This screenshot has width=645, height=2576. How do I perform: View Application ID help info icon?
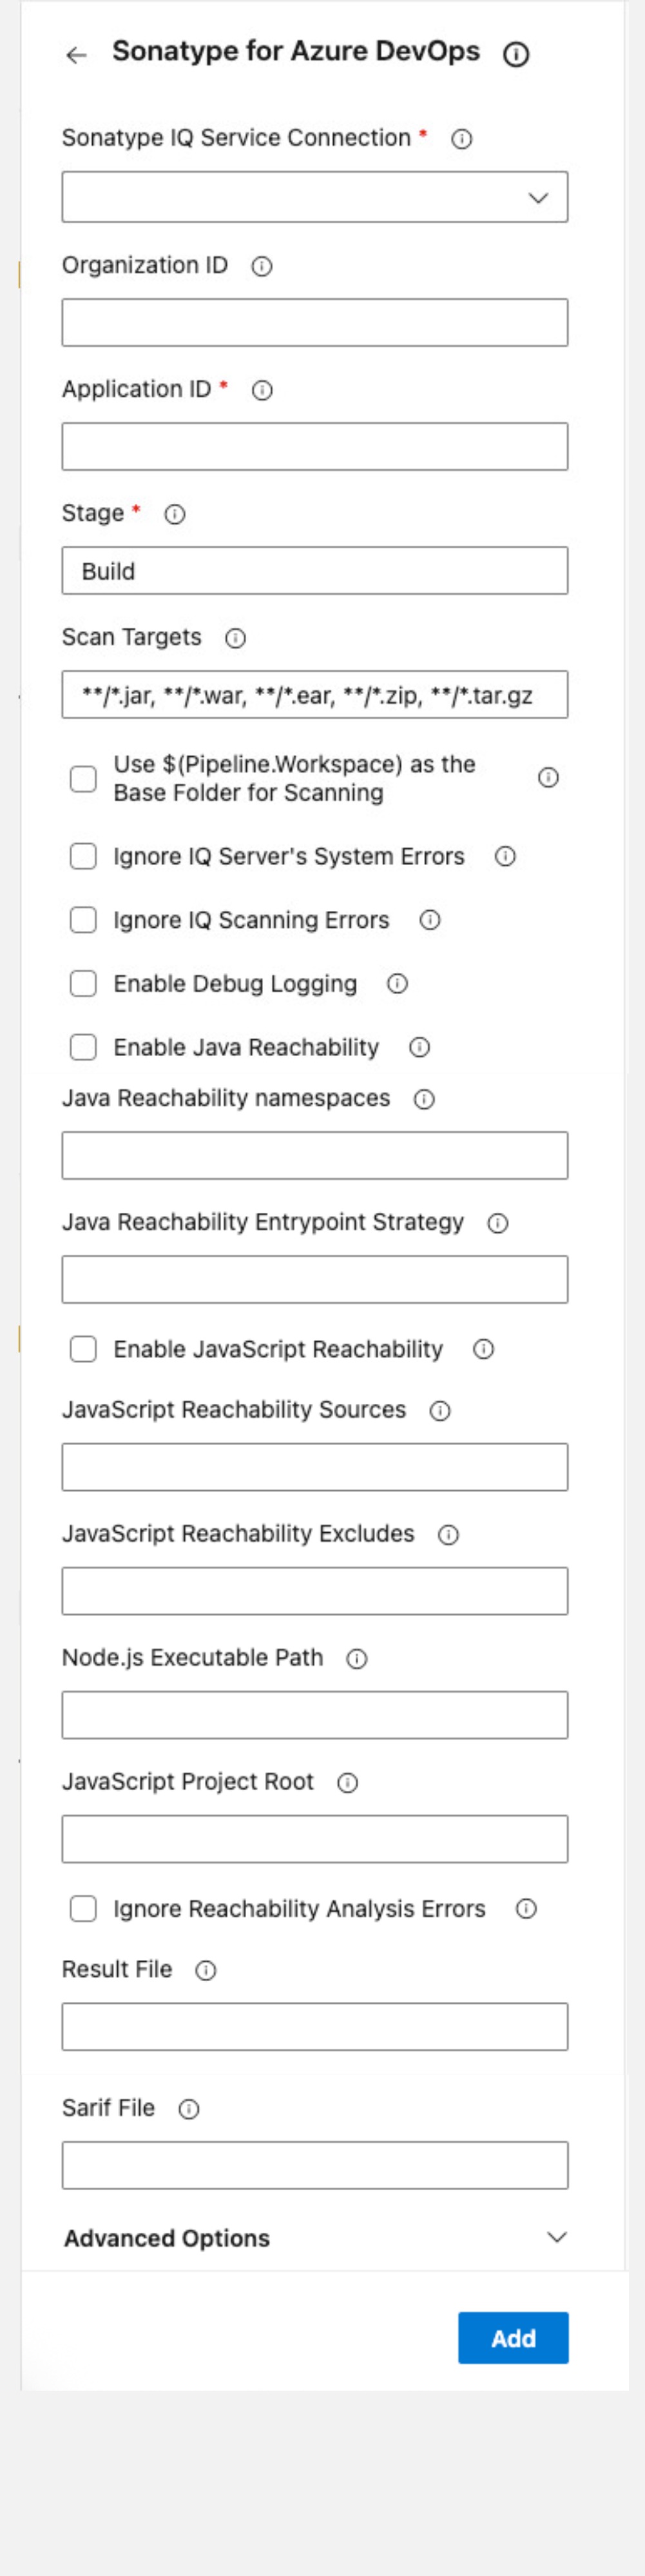coord(263,390)
